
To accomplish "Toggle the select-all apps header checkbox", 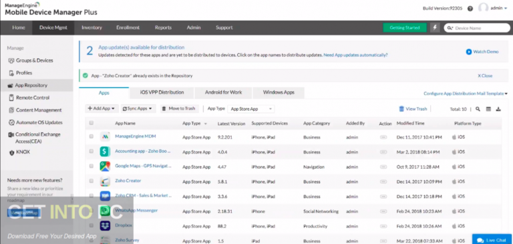I will pos(92,123).
